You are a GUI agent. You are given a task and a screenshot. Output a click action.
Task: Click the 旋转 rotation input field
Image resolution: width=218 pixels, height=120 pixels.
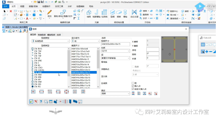153,54
